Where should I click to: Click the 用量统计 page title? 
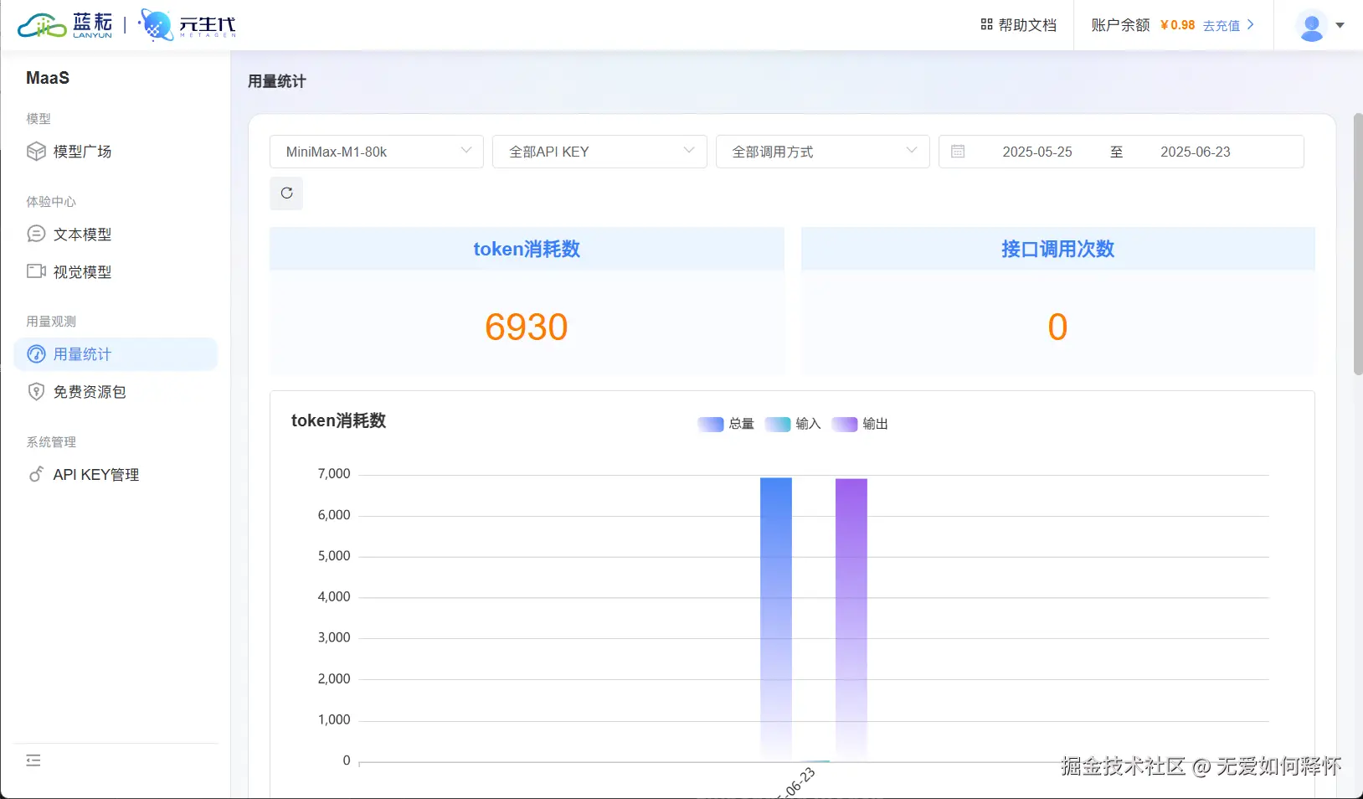pos(277,81)
